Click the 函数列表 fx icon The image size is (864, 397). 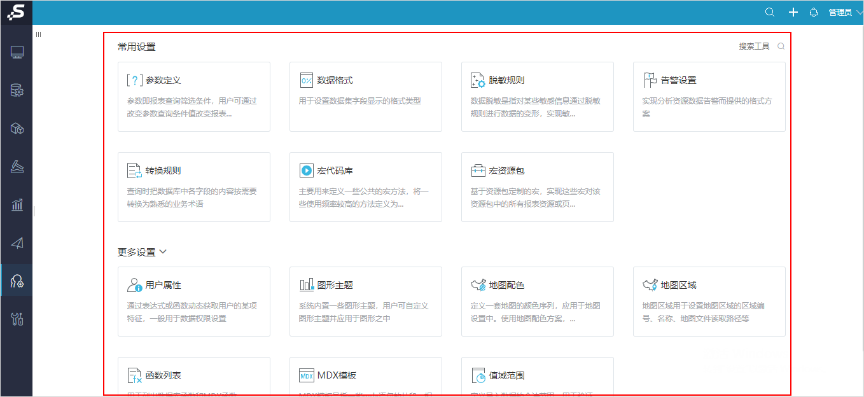pyautogui.click(x=134, y=375)
